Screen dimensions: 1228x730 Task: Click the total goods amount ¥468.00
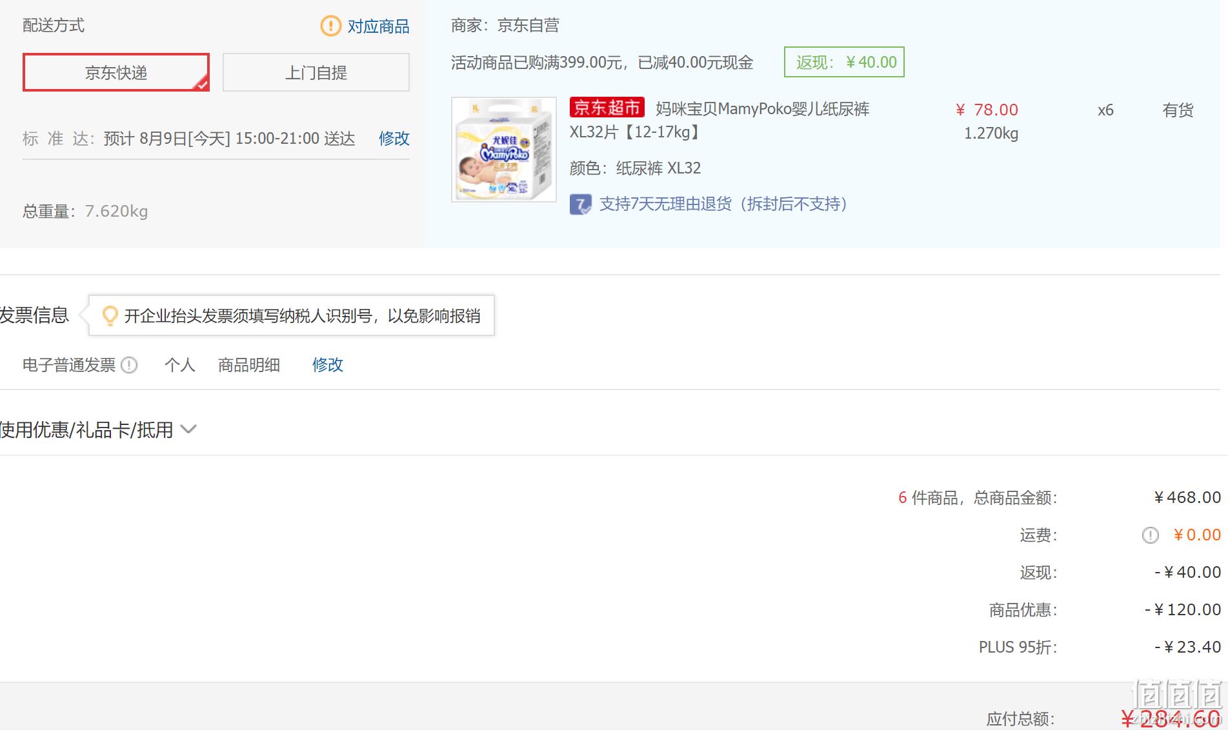(x=1187, y=497)
